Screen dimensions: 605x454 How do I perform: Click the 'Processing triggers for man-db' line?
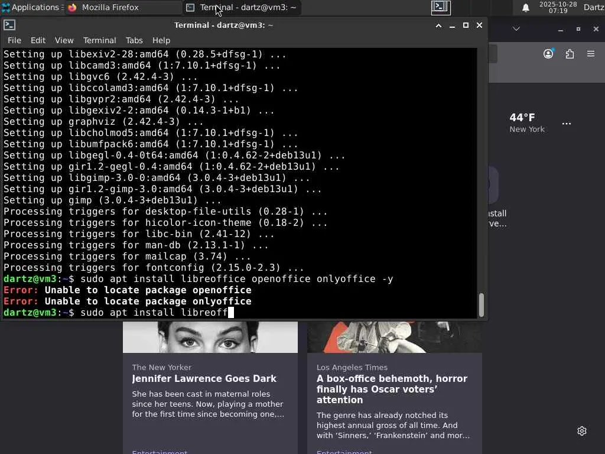click(x=136, y=245)
